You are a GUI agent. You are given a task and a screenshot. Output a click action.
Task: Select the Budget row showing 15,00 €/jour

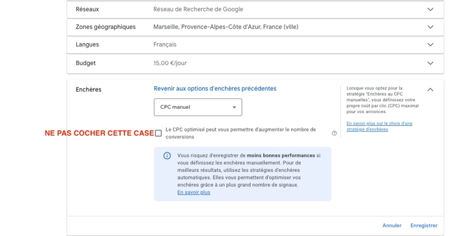[x=255, y=63]
